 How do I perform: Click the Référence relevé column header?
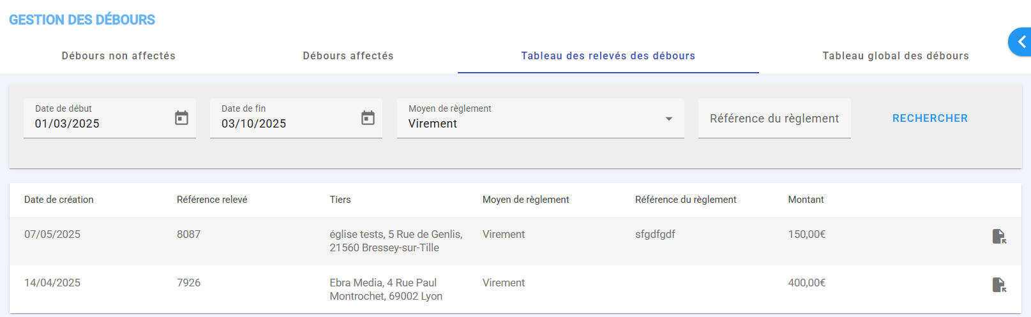(x=212, y=200)
